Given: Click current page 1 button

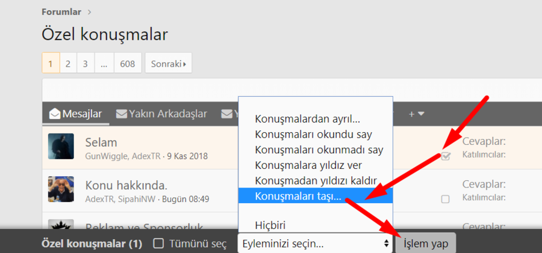Looking at the screenshot, I should [x=51, y=63].
